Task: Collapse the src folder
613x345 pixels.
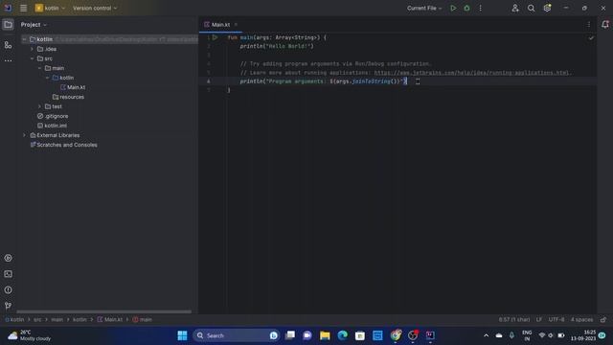Action: 32,58
